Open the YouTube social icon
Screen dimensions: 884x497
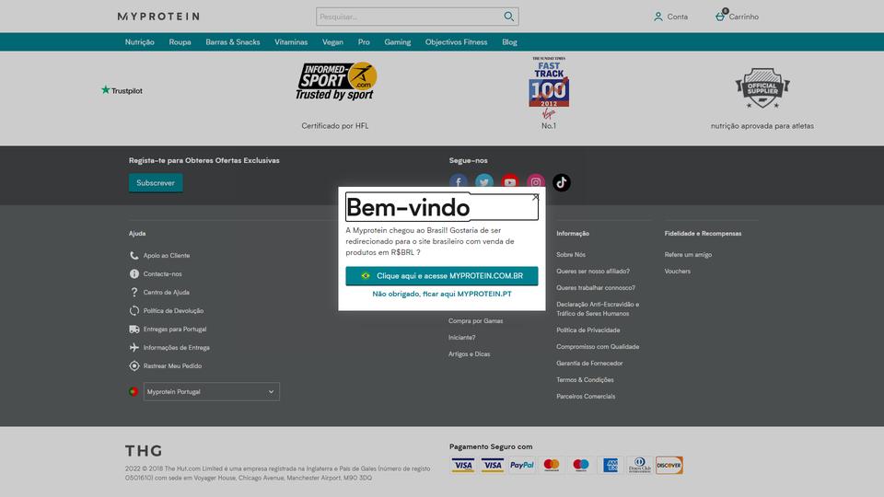point(509,182)
